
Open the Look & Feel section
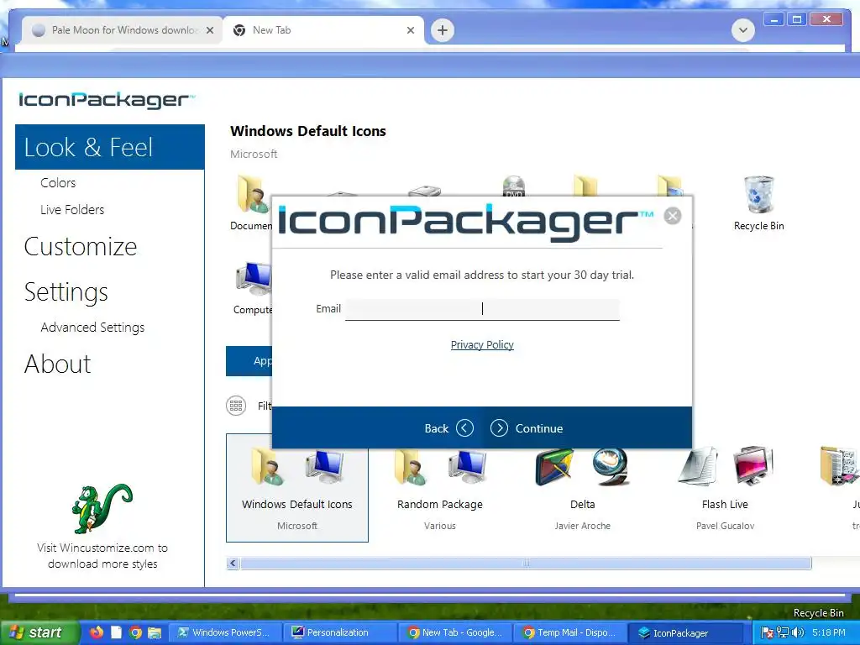(110, 147)
